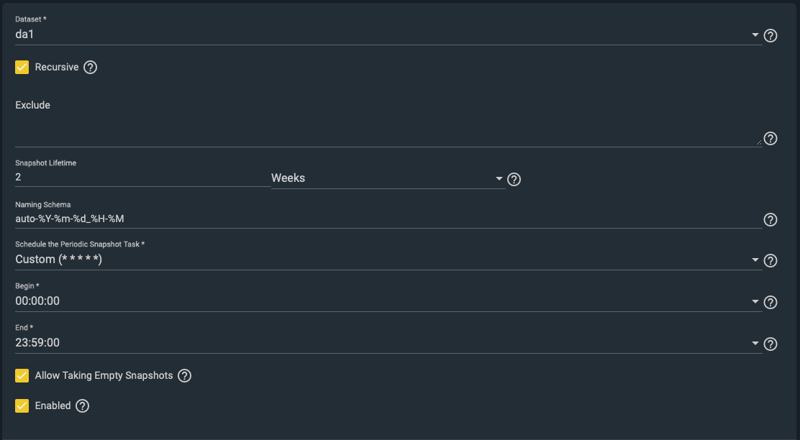Open help for the End time
This screenshot has width=800, height=440.
(x=771, y=344)
